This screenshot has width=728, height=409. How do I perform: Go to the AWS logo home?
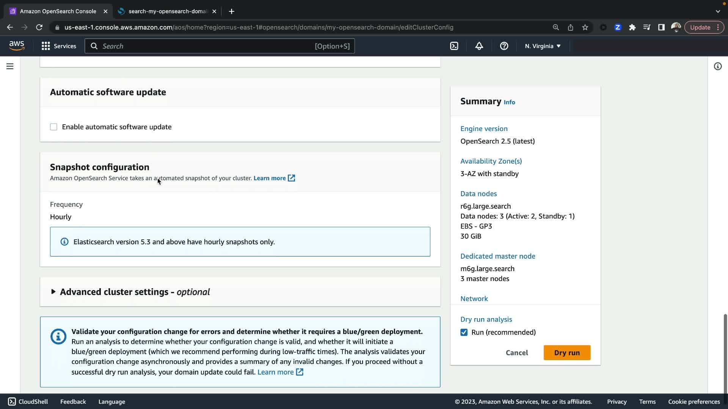pyautogui.click(x=17, y=46)
